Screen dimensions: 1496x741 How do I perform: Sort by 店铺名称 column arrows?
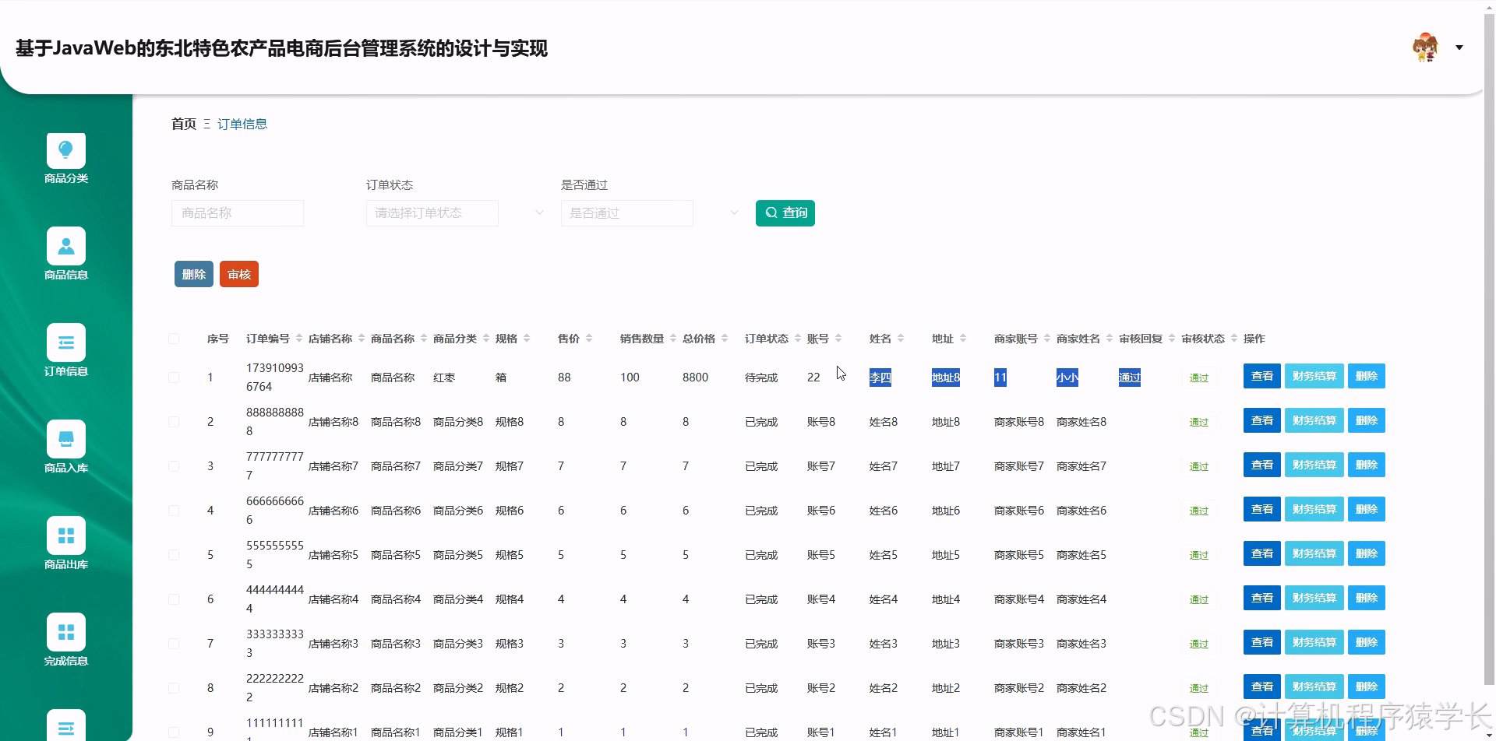tap(361, 339)
